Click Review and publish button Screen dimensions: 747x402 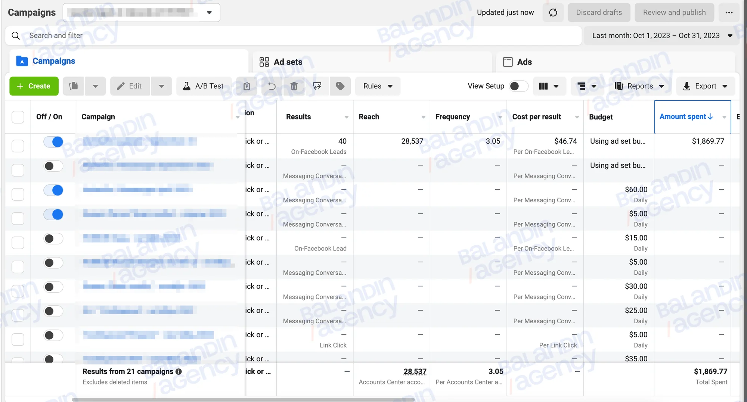675,13
